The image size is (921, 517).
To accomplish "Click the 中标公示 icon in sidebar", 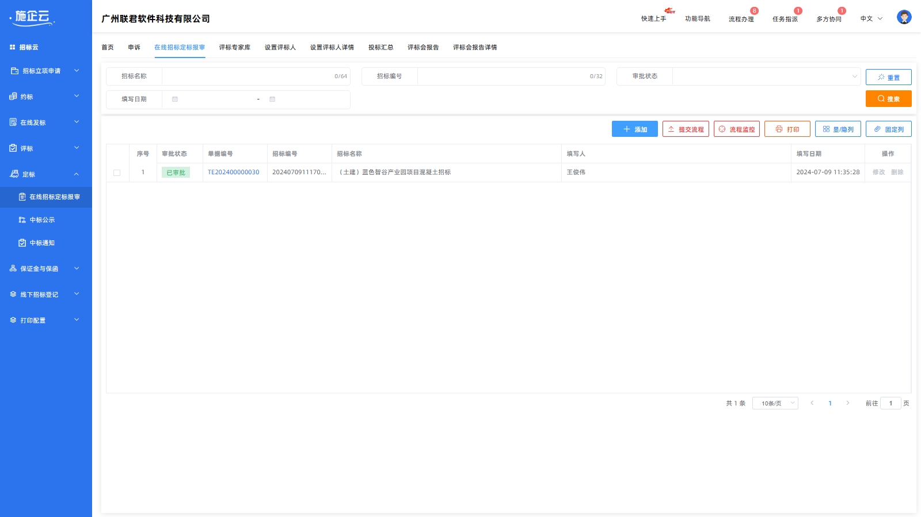I will pyautogui.click(x=22, y=220).
